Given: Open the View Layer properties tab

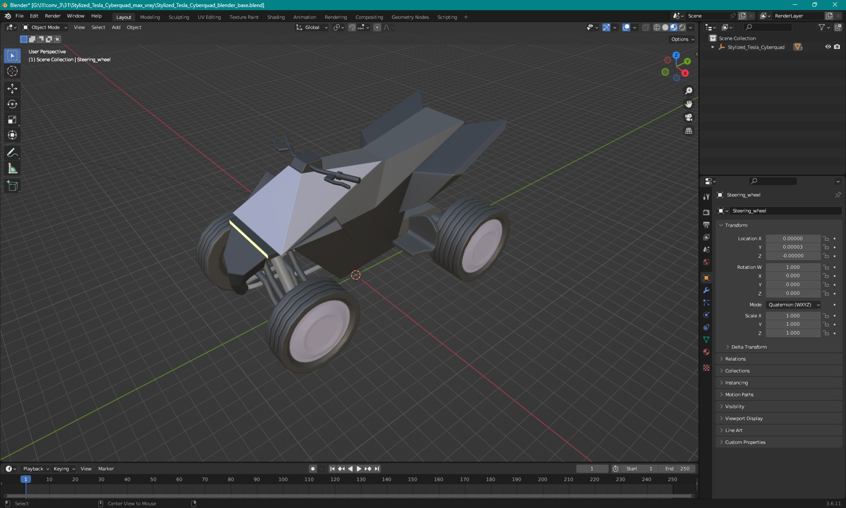Looking at the screenshot, I should (706, 237).
